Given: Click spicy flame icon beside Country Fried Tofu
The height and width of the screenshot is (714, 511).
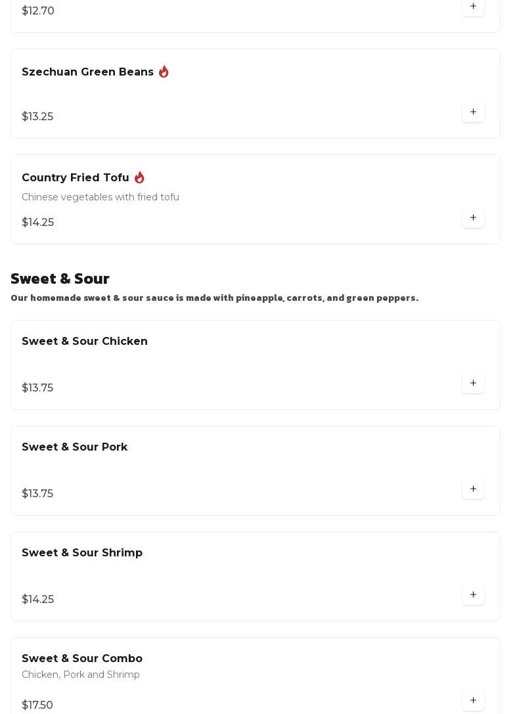Looking at the screenshot, I should point(139,177).
